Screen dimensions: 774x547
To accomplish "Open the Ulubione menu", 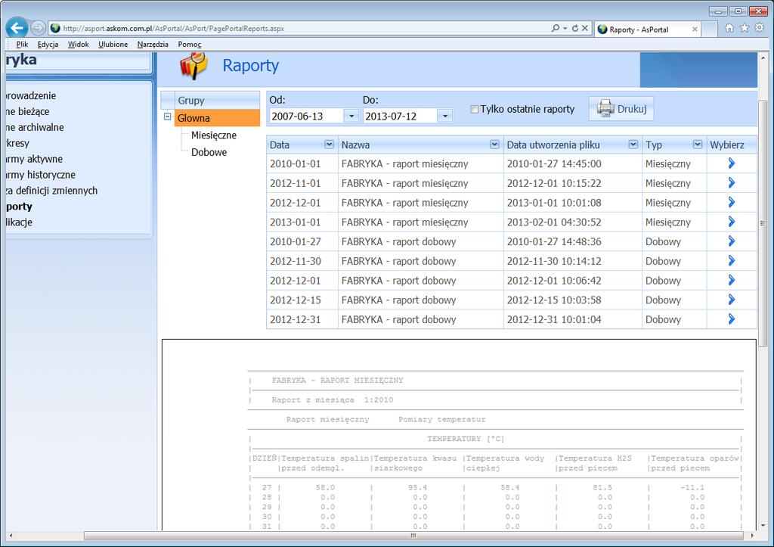I will coord(113,45).
